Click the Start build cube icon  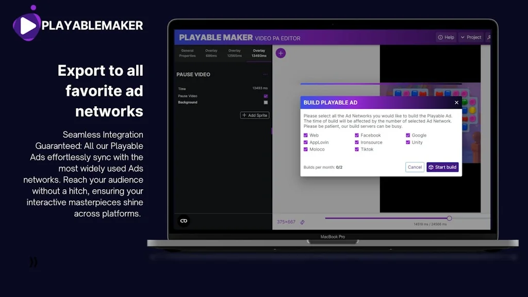(432, 167)
